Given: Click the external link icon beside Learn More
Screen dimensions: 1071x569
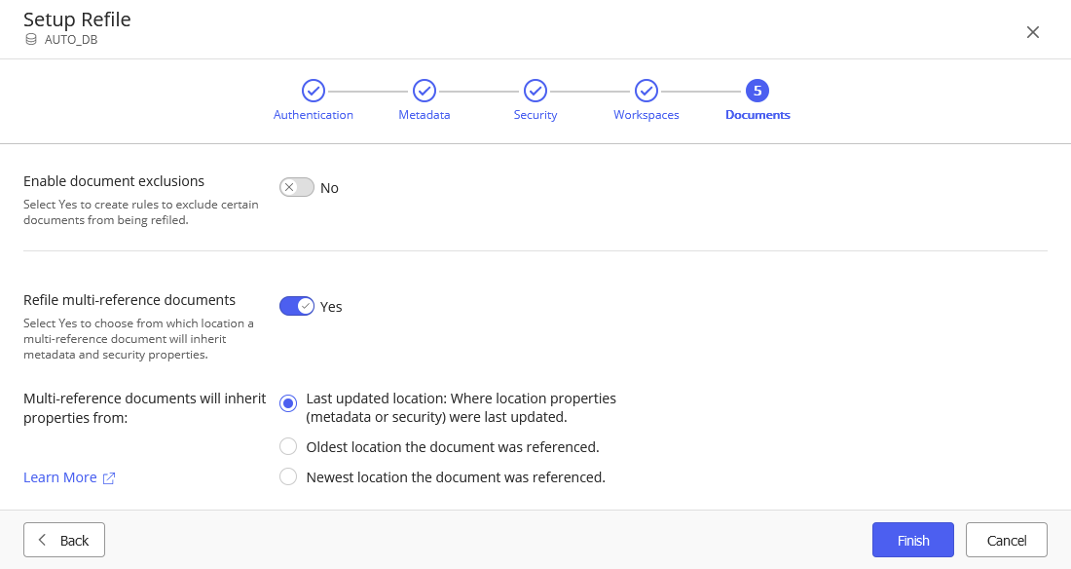Looking at the screenshot, I should (109, 478).
